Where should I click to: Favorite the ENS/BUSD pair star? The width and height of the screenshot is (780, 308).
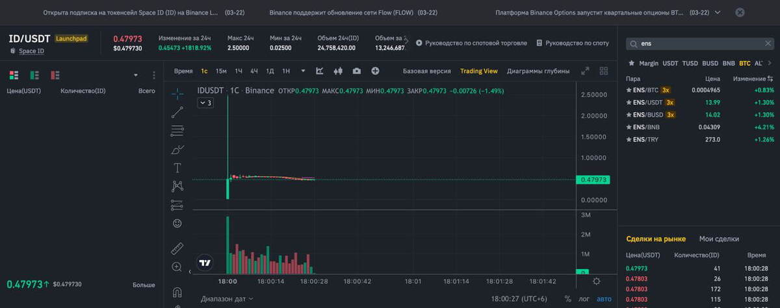pyautogui.click(x=629, y=114)
